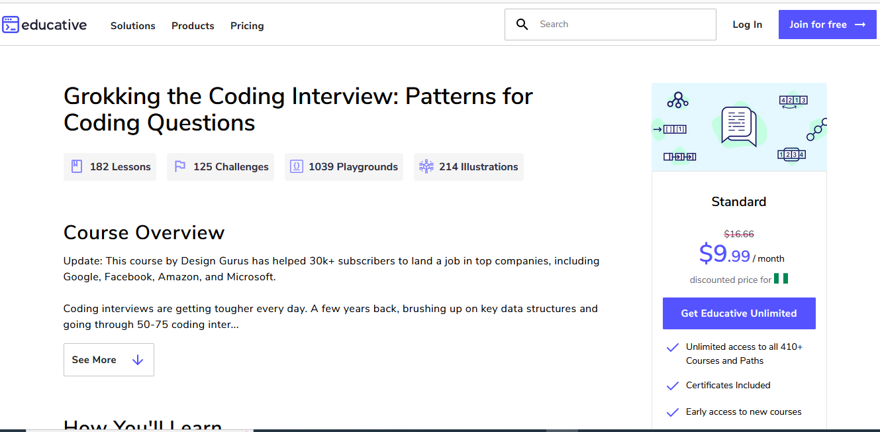Click the Standard plan title

(739, 202)
